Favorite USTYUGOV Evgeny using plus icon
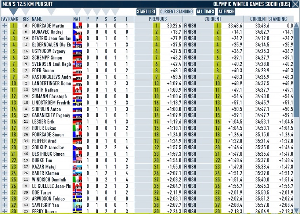The height and width of the screenshot is (214, 300). (x=4, y=51)
